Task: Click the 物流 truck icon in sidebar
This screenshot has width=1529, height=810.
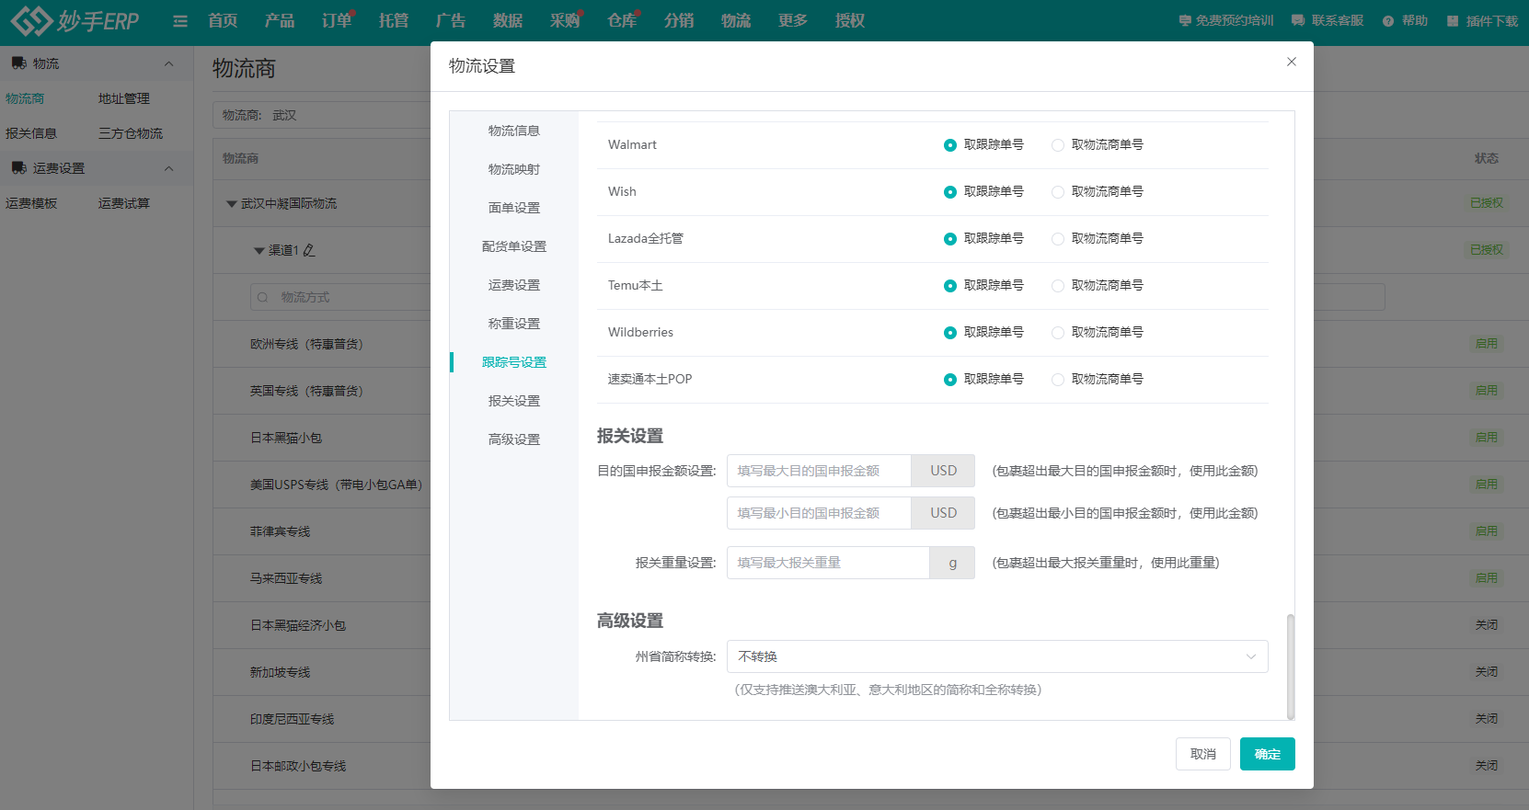Action: (18, 63)
